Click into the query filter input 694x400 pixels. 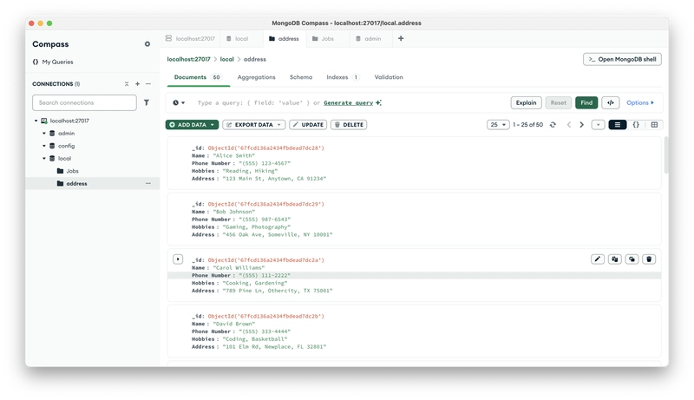tap(350, 102)
